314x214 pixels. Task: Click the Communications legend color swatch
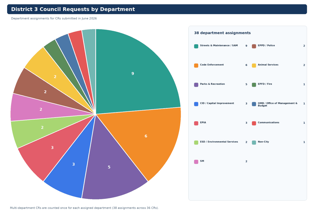coord(254,123)
